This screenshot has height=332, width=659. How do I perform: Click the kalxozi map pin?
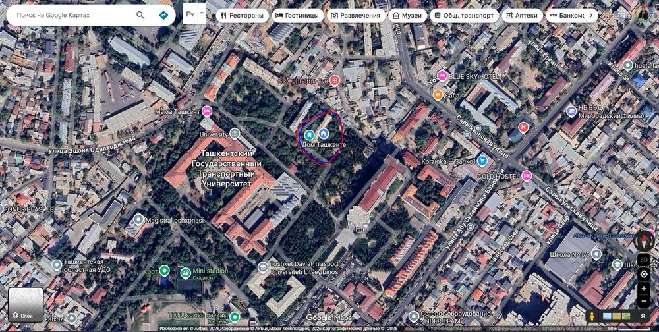71,318
